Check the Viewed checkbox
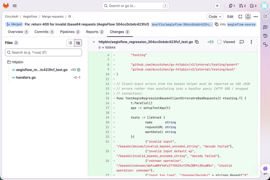The image size is (270, 180). [x=219, y=42]
